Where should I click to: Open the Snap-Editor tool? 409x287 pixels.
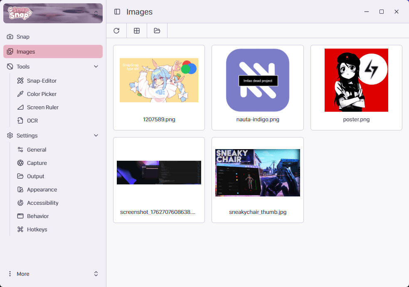[x=42, y=81]
